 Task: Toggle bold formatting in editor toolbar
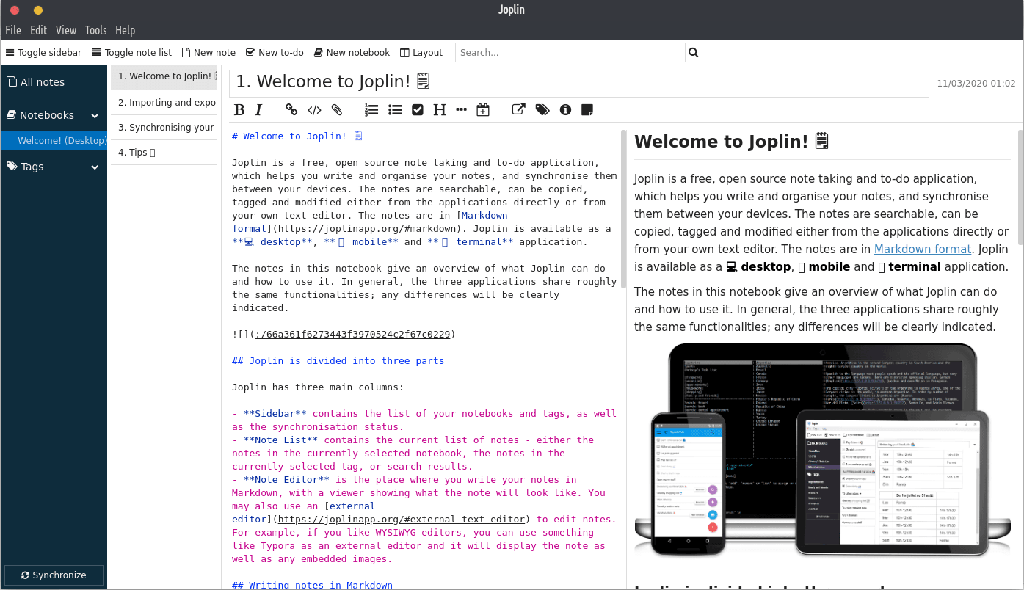click(239, 110)
